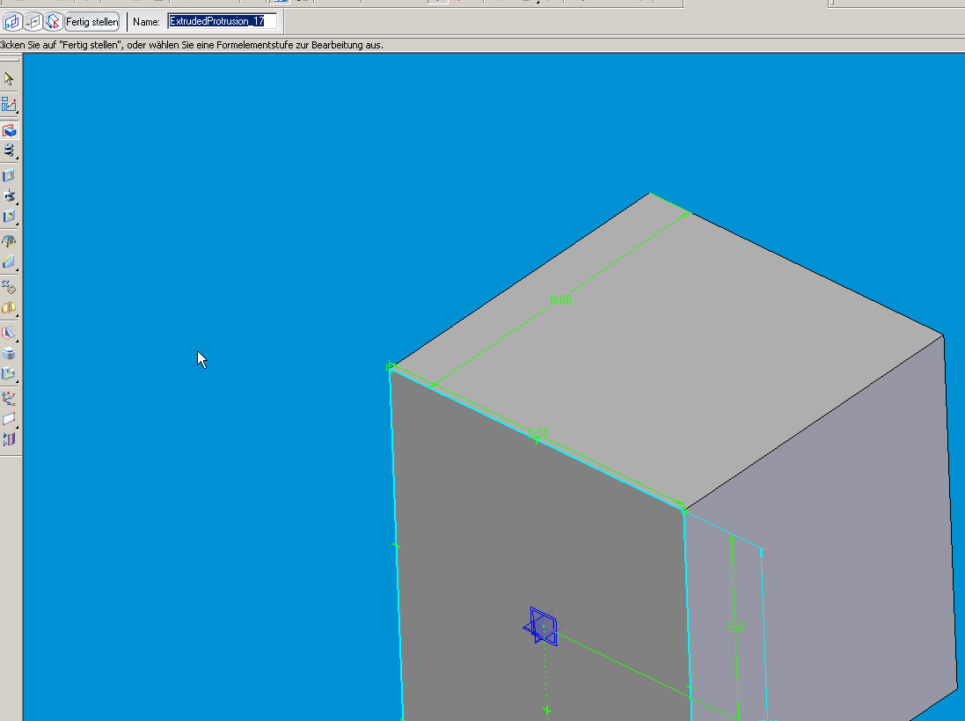
Task: Click the revolved cutout icon with red axis
Action: pos(9,196)
